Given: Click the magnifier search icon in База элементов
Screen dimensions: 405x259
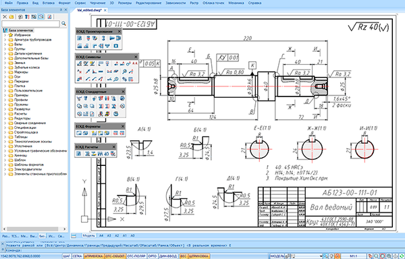Looking at the screenshot, I should pos(63,24).
